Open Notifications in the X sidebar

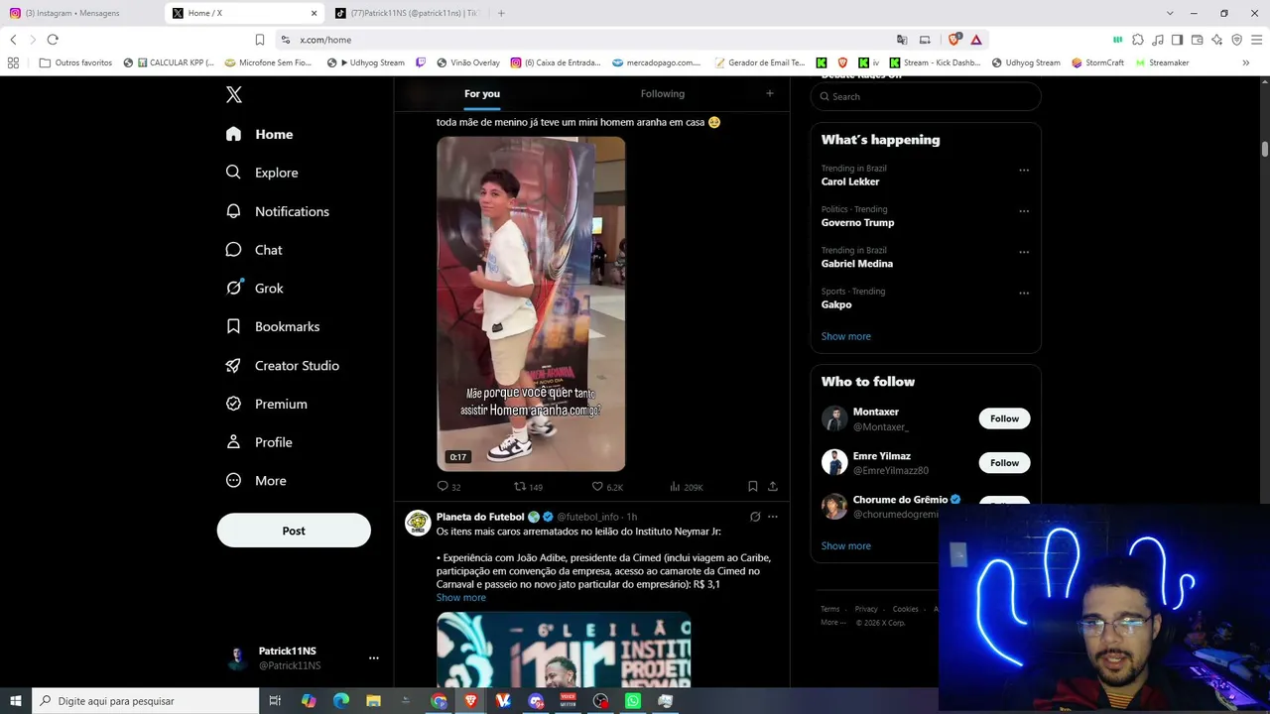277,211
